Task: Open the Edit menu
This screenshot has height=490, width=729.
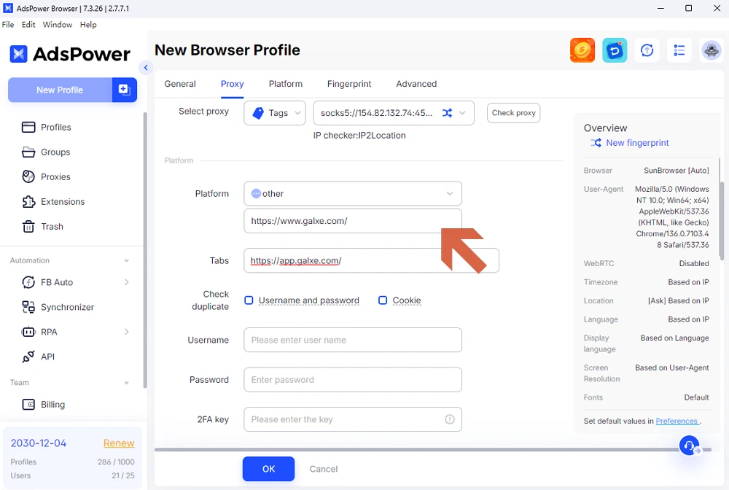Action: click(28, 25)
